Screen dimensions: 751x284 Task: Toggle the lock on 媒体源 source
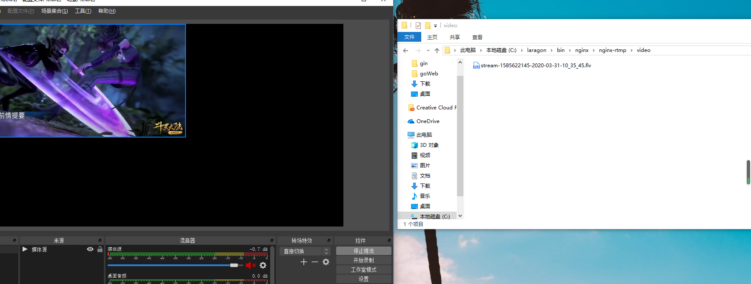[x=100, y=249]
